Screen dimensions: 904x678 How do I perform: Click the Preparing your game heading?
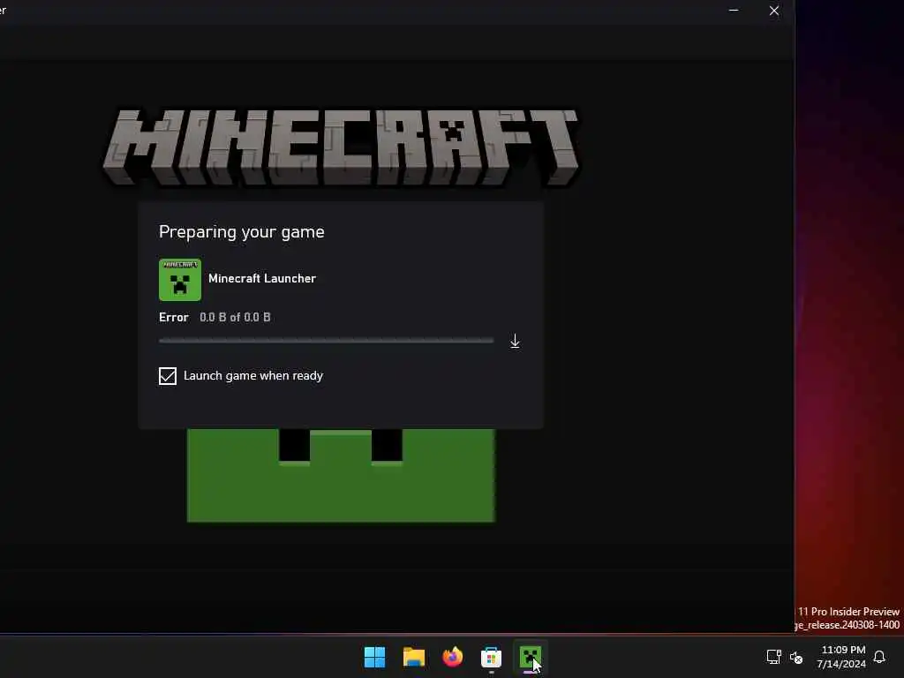coord(242,232)
